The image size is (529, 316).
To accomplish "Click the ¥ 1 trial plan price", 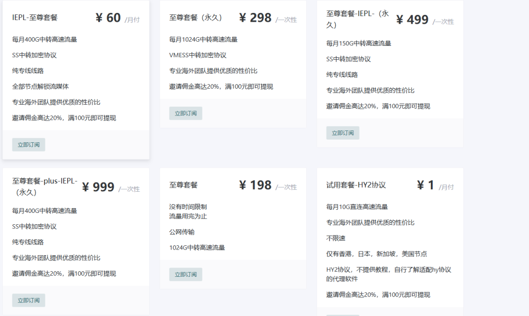I will click(426, 185).
